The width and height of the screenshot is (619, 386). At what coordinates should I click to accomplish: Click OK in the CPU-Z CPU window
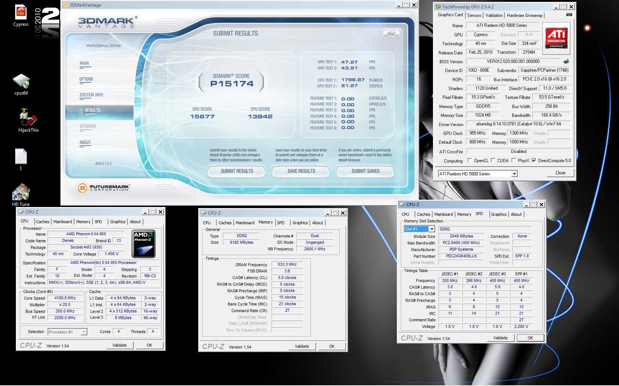click(x=149, y=345)
